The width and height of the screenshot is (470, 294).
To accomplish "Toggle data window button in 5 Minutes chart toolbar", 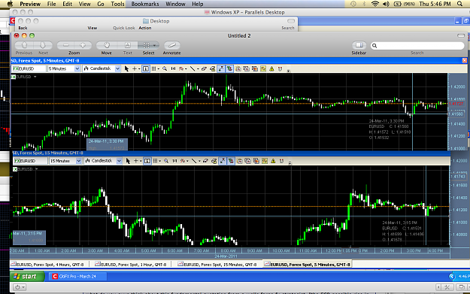I will point(146,68).
